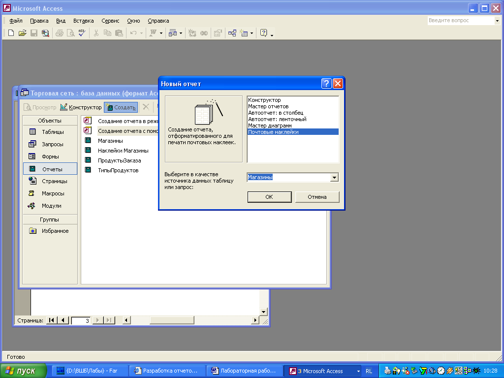Switch to Отчеты objects
Viewport: 504px width, 378px height.
[x=50, y=169]
